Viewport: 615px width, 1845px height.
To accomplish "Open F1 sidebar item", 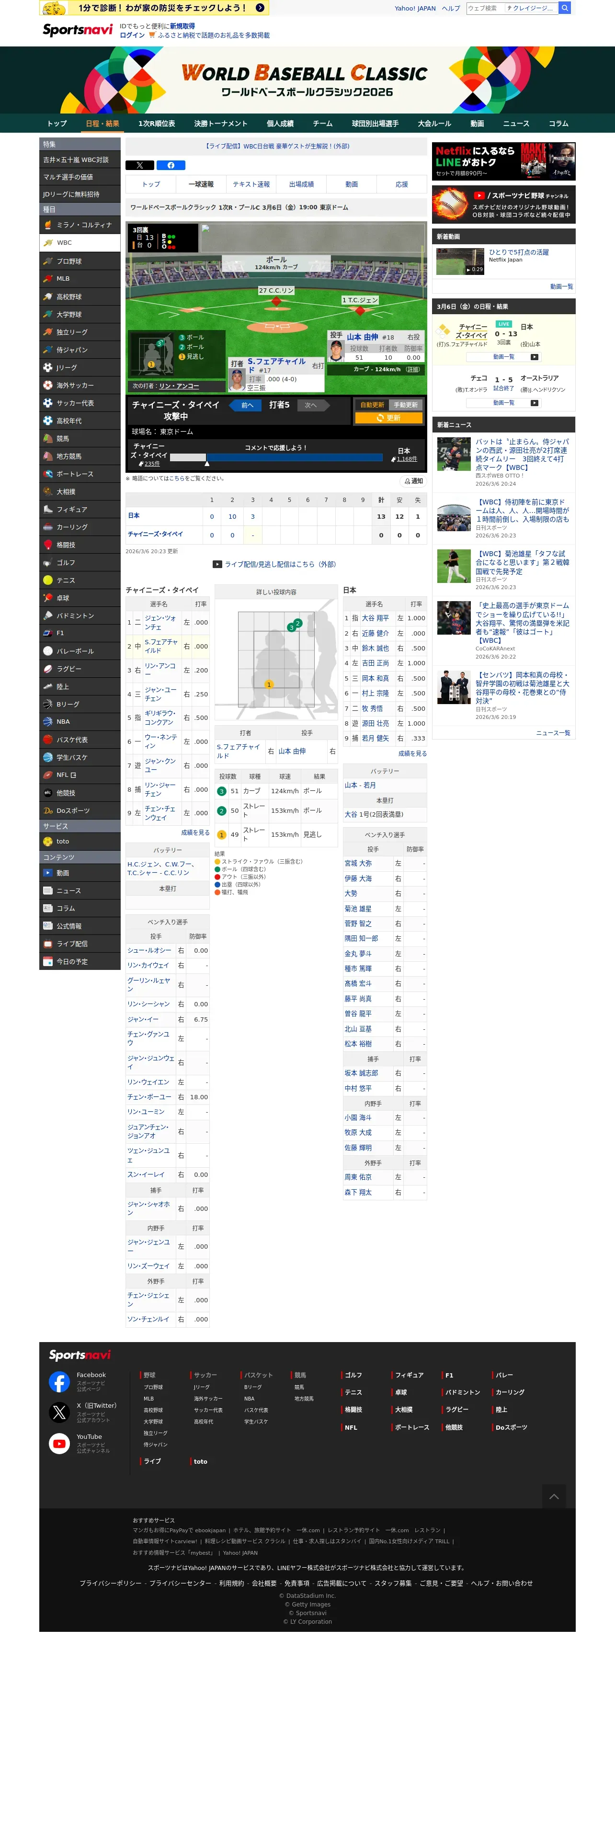I will click(80, 633).
